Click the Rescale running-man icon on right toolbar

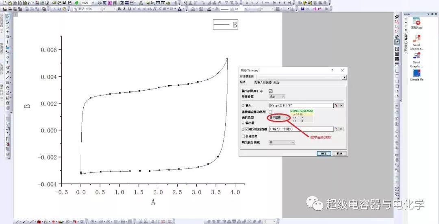[397, 42]
